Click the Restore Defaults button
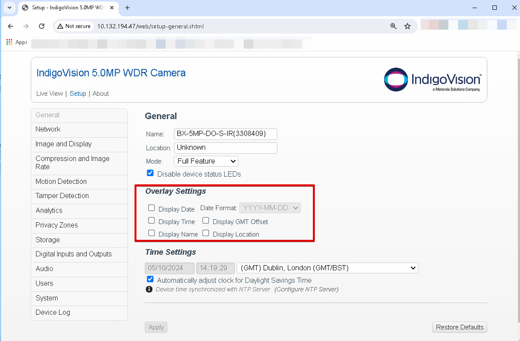The image size is (520, 341). pos(460,327)
